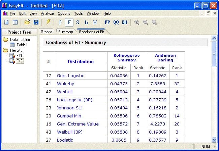The height and width of the screenshot is (151, 219).
Task: Show the P-P plot via PP button
Action: click(x=107, y=22)
